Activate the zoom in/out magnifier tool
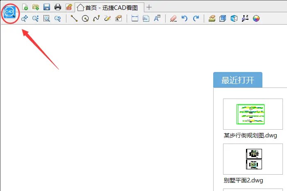Viewport: 287px width, 191px height. tap(36, 18)
